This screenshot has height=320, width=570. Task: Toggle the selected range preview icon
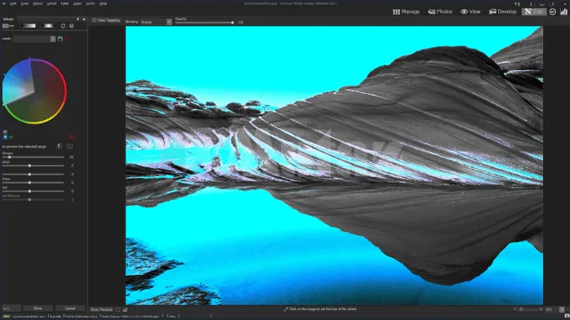pyautogui.click(x=60, y=146)
